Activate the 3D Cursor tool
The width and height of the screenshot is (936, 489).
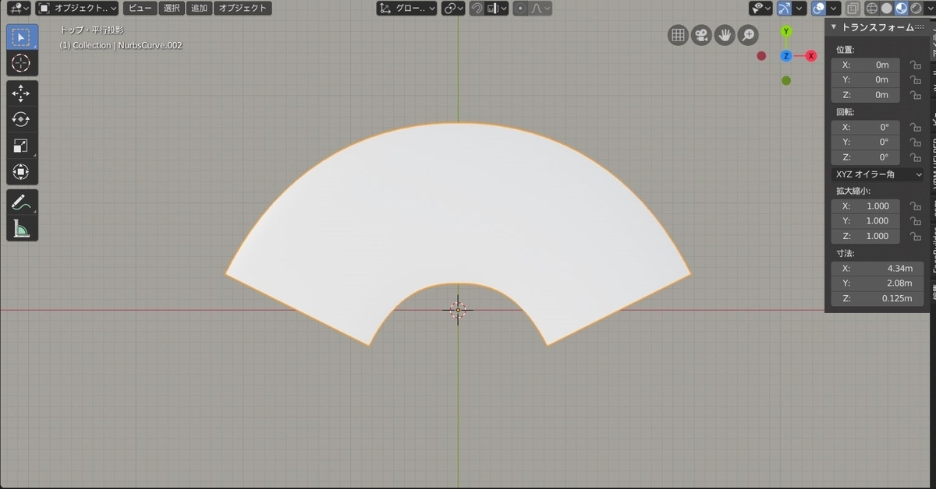(x=22, y=63)
